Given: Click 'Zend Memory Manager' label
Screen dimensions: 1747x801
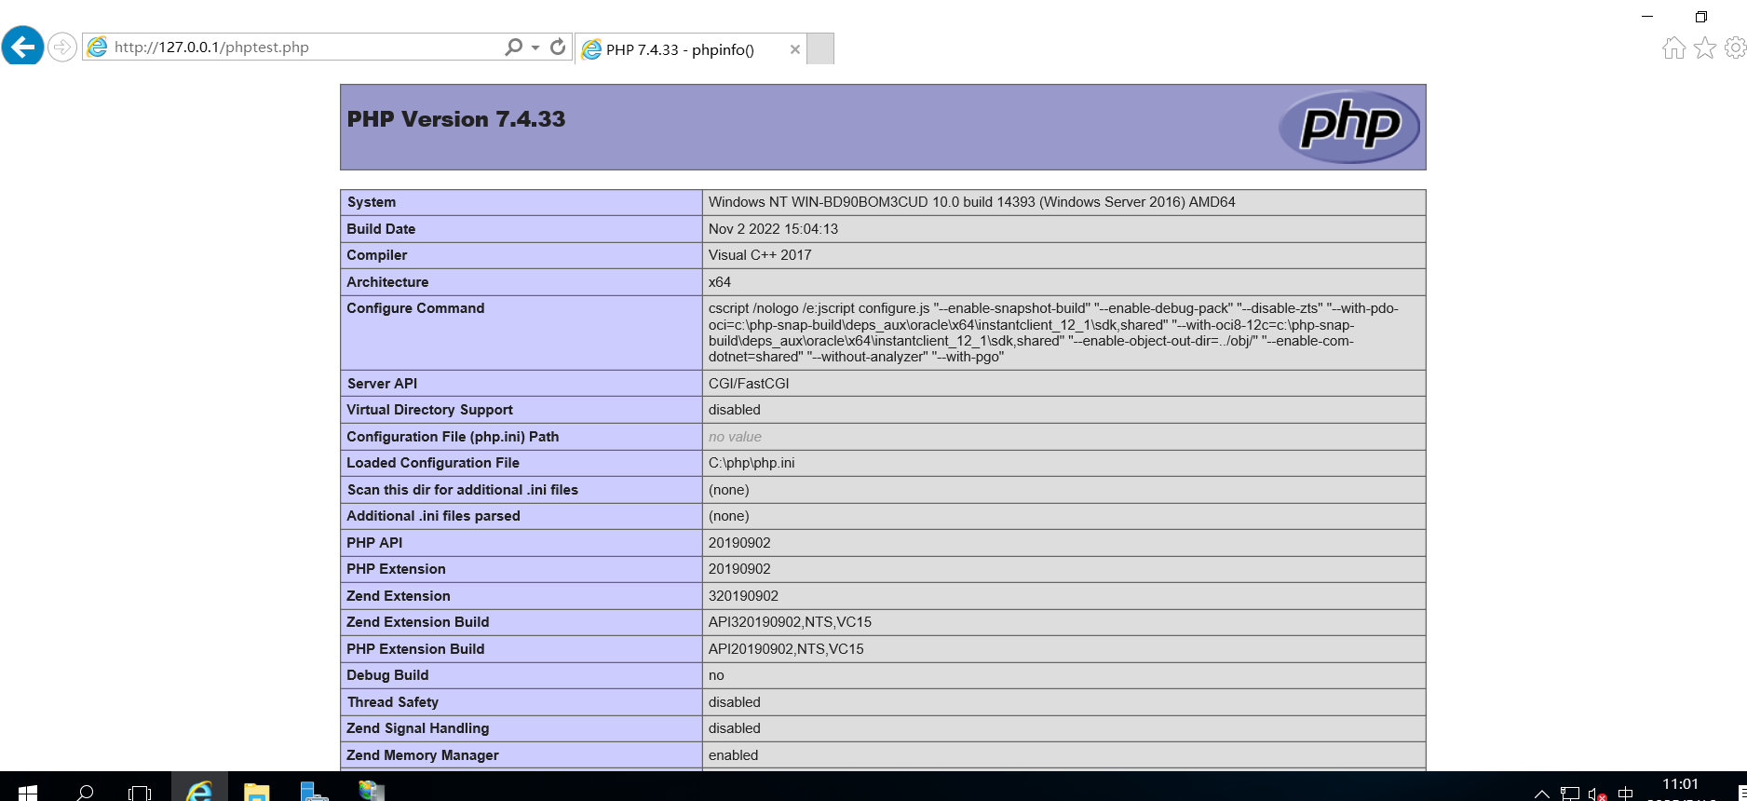Looking at the screenshot, I should [423, 755].
